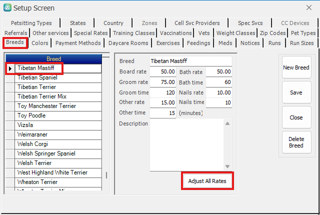Select the Zones tab
Viewport: 320px width, 215px height.
(149, 23)
